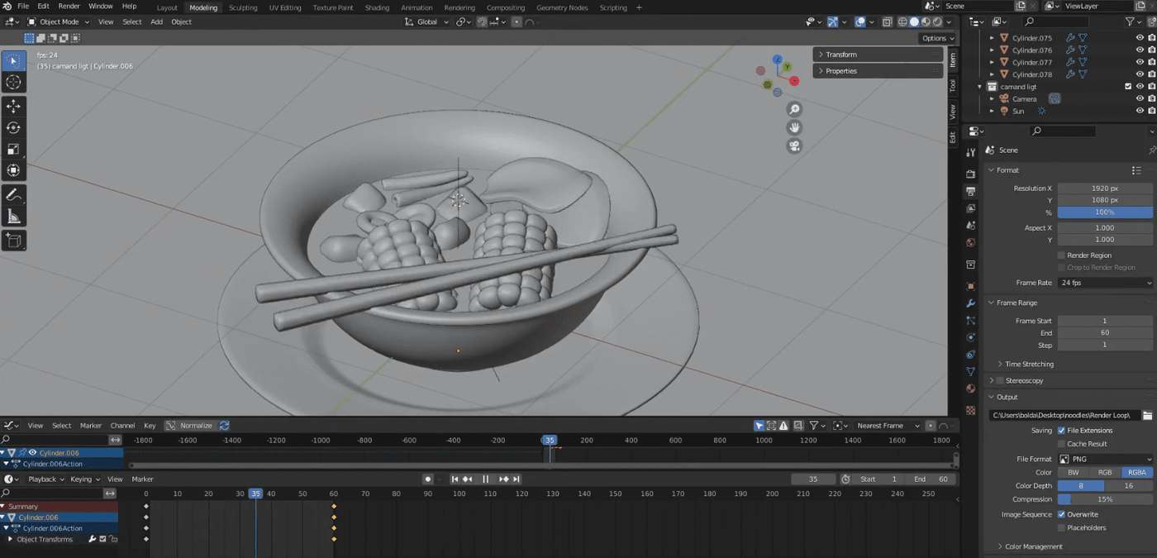Switch to the Sculpting workspace tab
The image size is (1157, 558).
click(243, 7)
